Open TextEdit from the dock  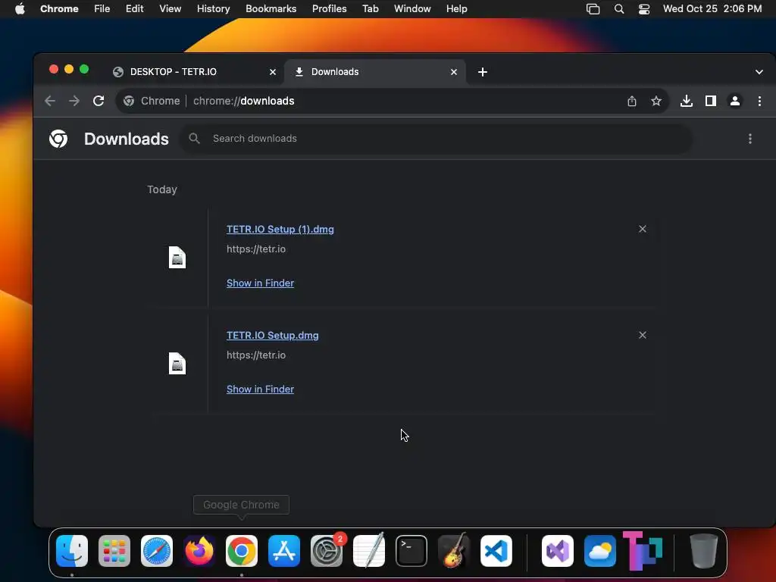click(369, 550)
